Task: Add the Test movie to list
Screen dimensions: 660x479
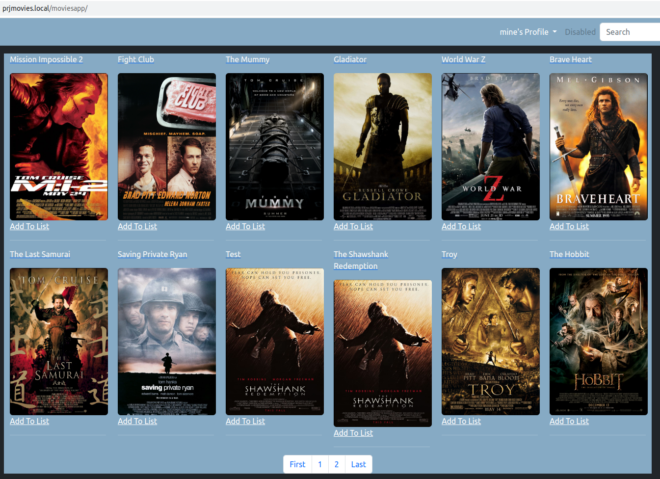Action: [x=245, y=421]
